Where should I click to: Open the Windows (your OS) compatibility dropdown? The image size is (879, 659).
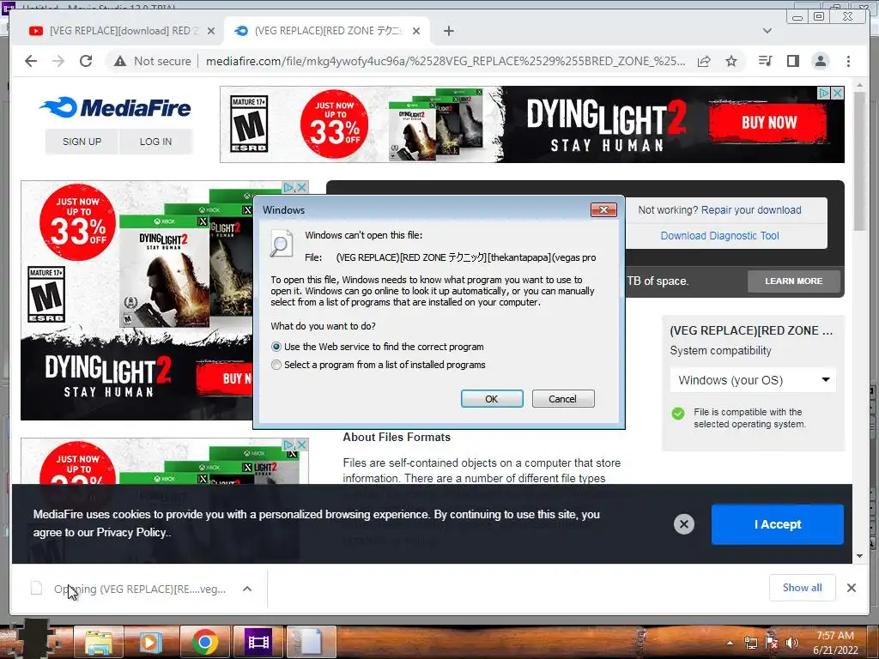point(752,380)
